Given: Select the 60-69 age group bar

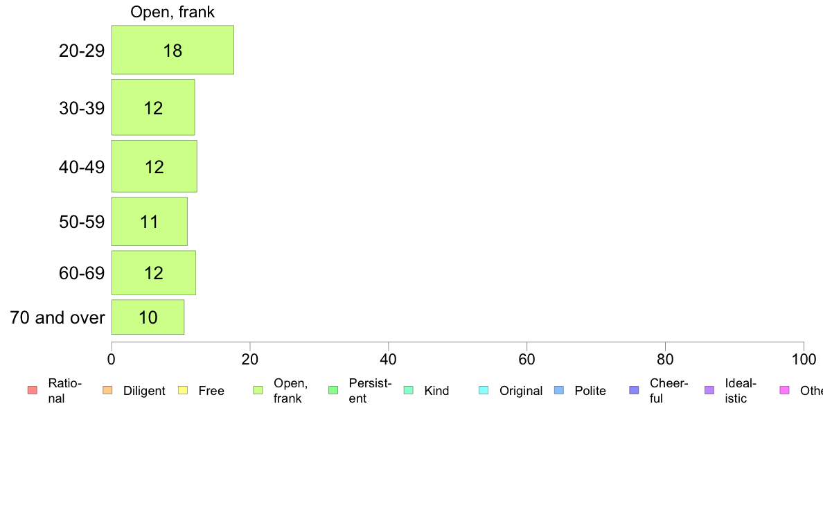Looking at the screenshot, I should click(x=154, y=272).
